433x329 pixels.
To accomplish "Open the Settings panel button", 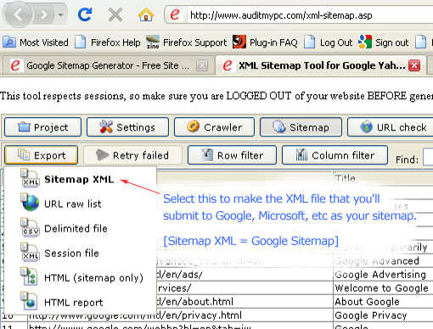I will coord(127,127).
